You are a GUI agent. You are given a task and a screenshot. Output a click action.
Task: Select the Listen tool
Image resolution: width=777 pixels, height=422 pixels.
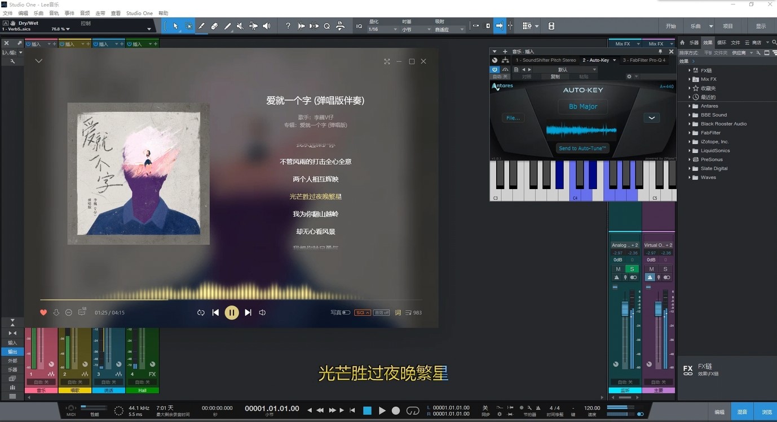(266, 26)
